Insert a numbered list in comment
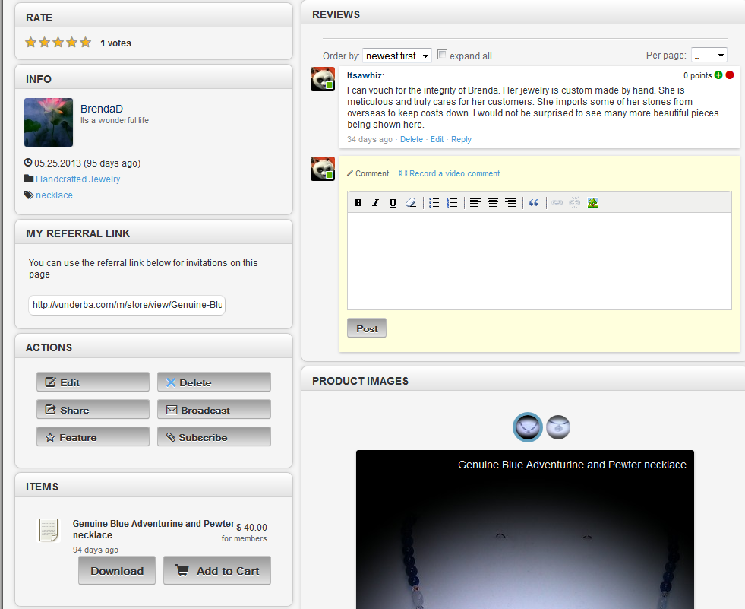 click(452, 203)
